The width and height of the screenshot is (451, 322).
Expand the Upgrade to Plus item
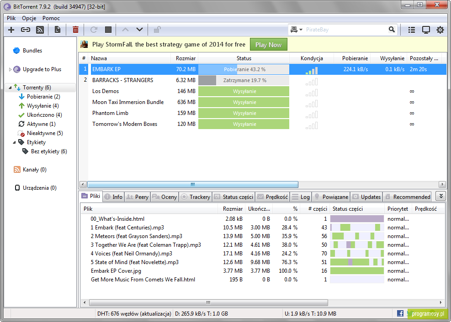[x=10, y=69]
